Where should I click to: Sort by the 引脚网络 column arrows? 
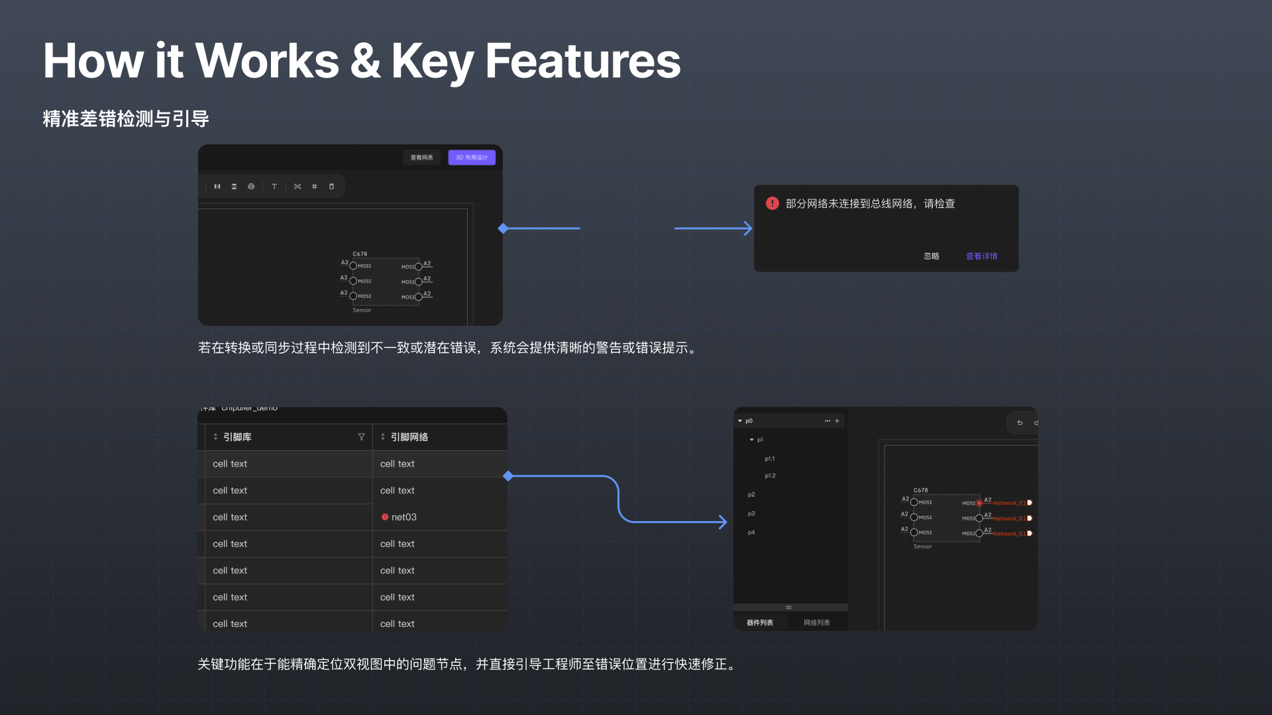pyautogui.click(x=383, y=437)
